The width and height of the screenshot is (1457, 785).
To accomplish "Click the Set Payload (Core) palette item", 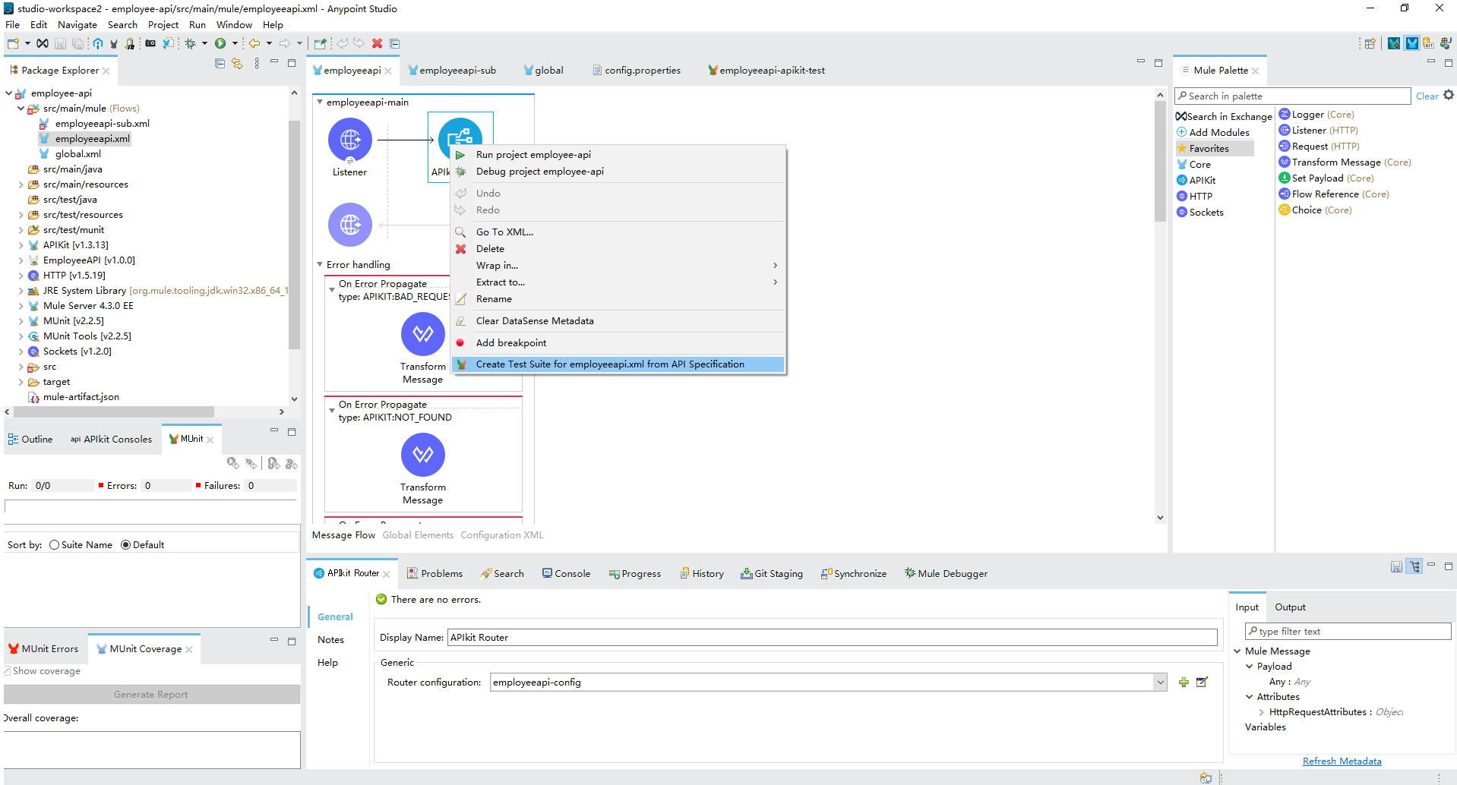I will coord(1326,178).
